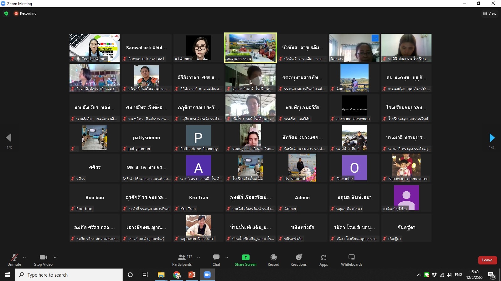Screen dimensions: 501x281
Task: Open PowerPoint from the Windows taskbar
Action: 192,275
